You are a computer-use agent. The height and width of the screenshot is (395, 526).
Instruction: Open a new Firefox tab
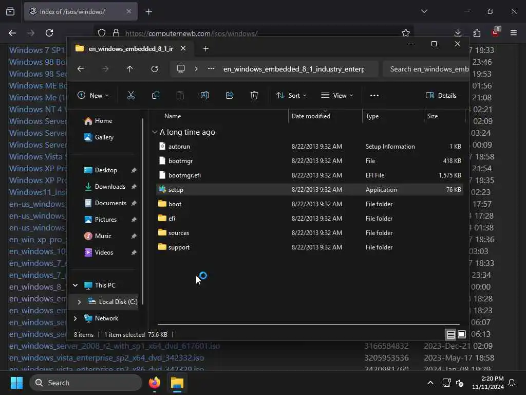(x=148, y=12)
